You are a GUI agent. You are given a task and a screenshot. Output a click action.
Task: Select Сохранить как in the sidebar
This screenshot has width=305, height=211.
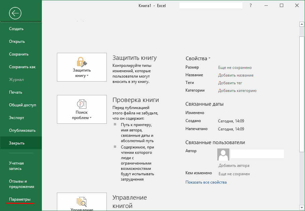22,67
